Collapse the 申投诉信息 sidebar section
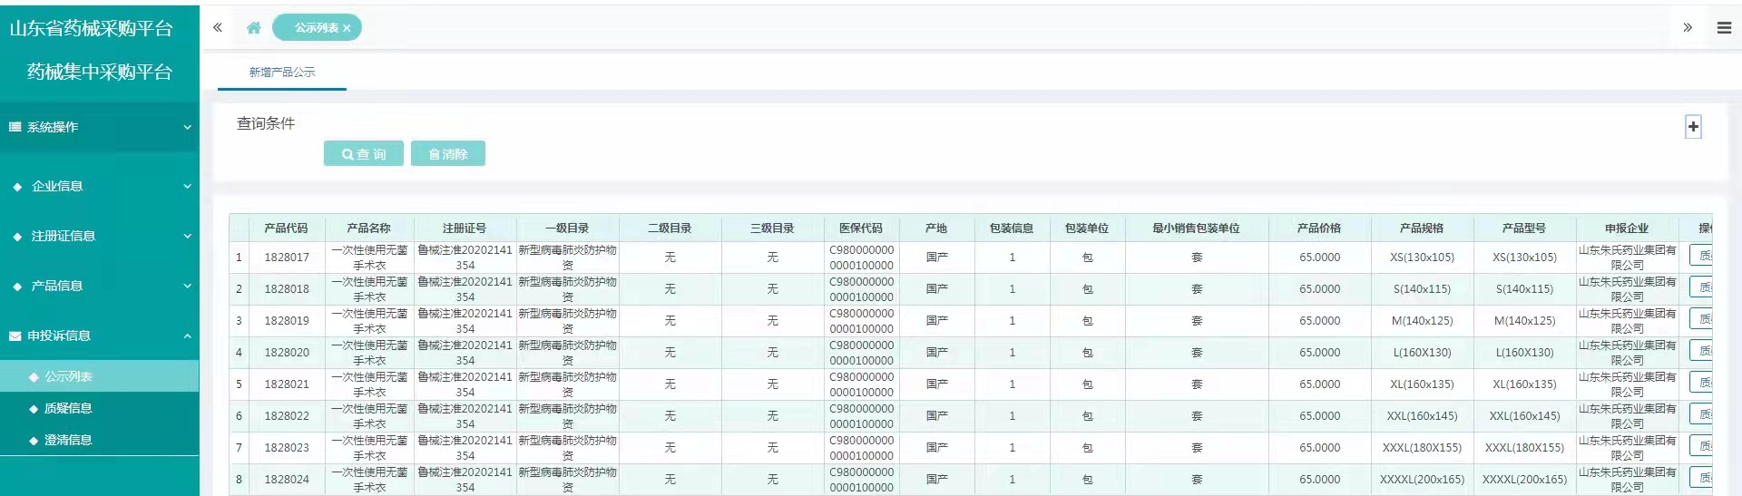The height and width of the screenshot is (496, 1742). [100, 336]
